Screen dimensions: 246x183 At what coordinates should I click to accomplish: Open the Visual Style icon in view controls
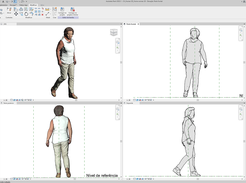point(14,100)
